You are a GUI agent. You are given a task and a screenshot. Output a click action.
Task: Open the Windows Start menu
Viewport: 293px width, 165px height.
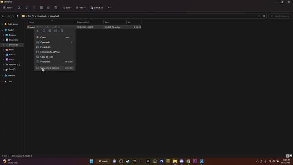point(92,161)
